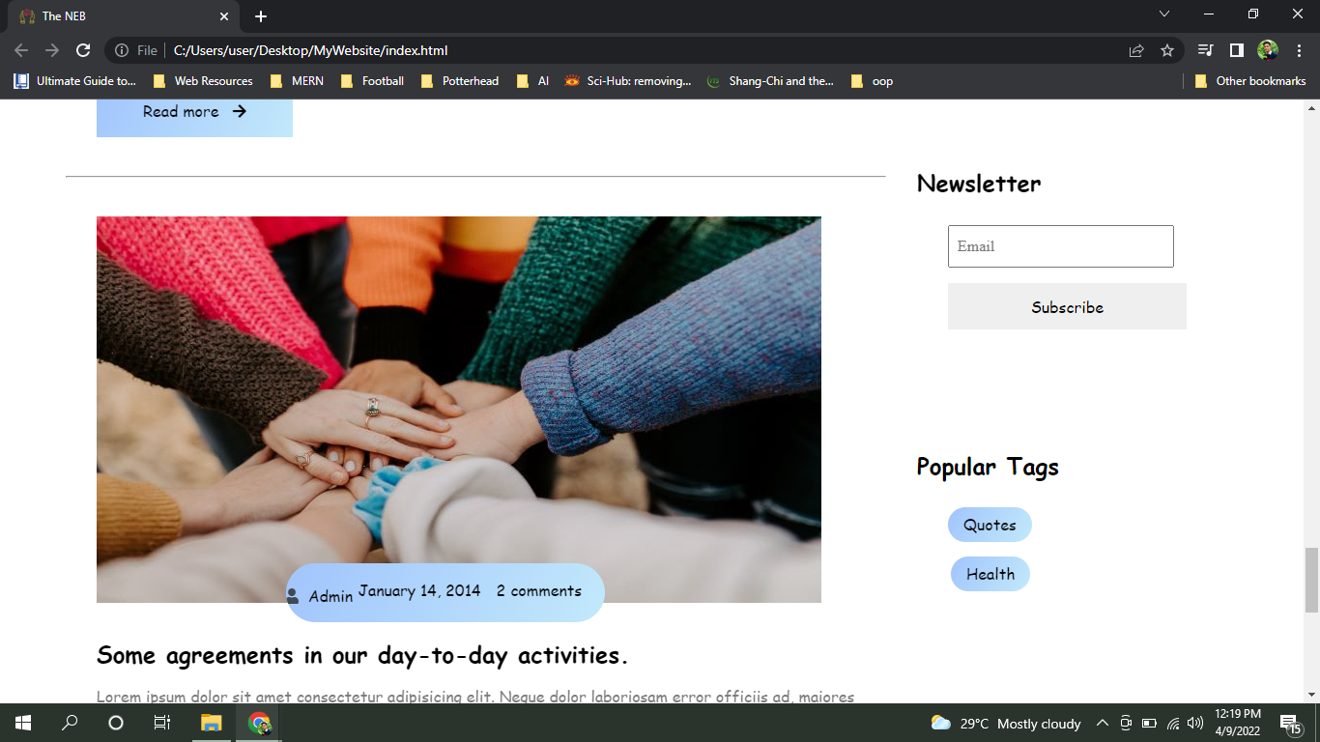Open the 2 comments link
The image size is (1320, 742).
pos(539,590)
